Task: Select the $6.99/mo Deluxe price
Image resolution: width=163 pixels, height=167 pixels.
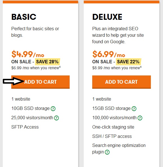Action: tap(109, 54)
